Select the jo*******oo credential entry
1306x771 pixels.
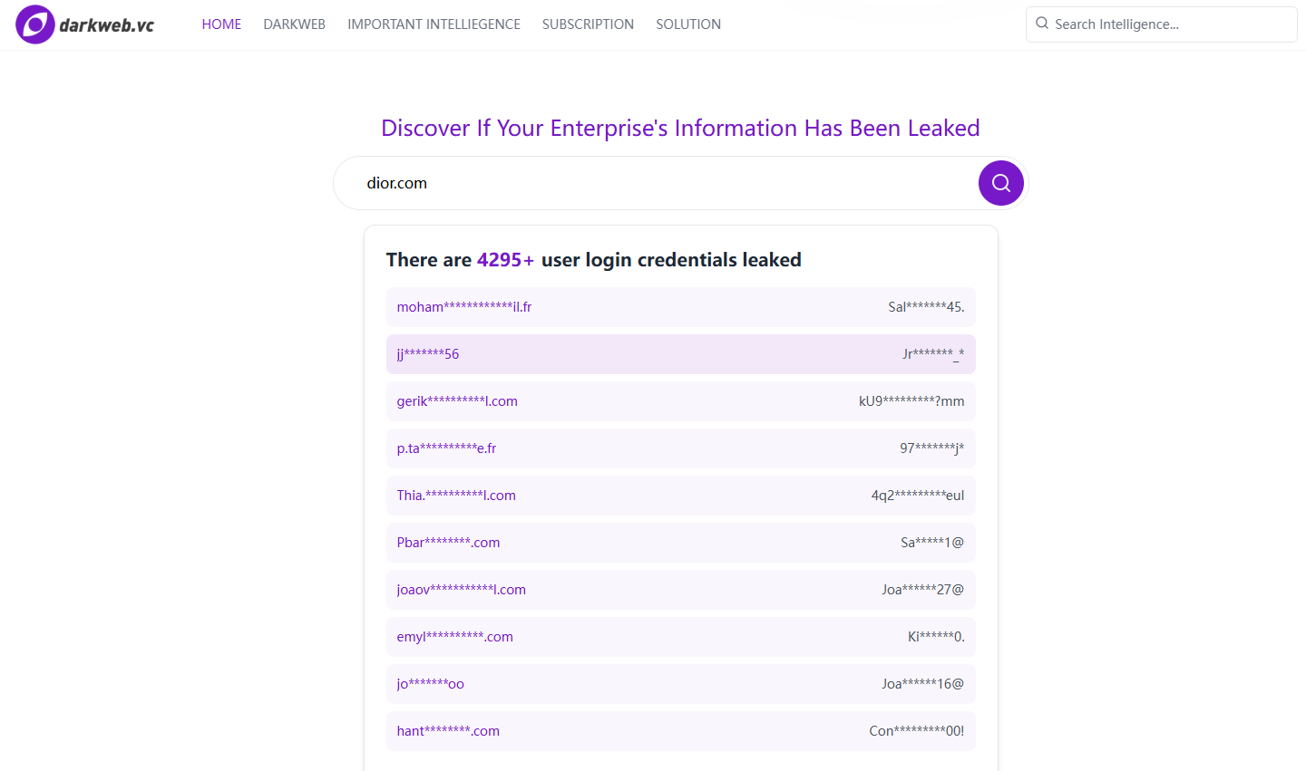tap(681, 684)
